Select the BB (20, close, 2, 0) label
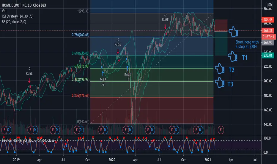277x164 pixels. click(x=14, y=22)
